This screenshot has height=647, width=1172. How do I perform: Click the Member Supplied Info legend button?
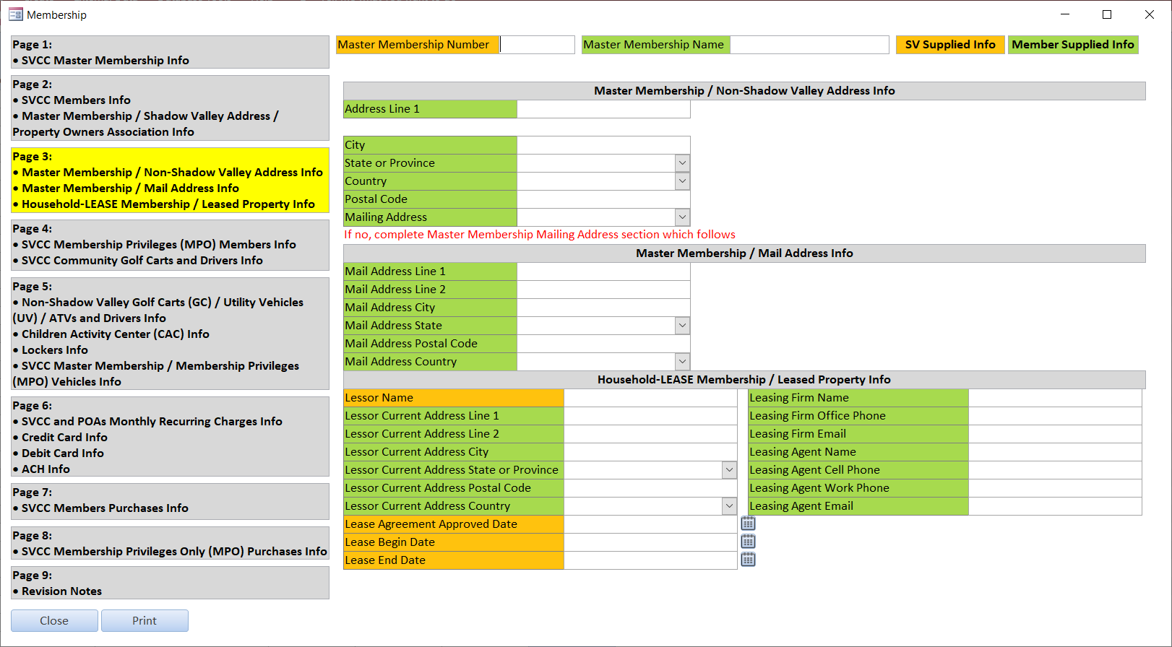[1073, 45]
